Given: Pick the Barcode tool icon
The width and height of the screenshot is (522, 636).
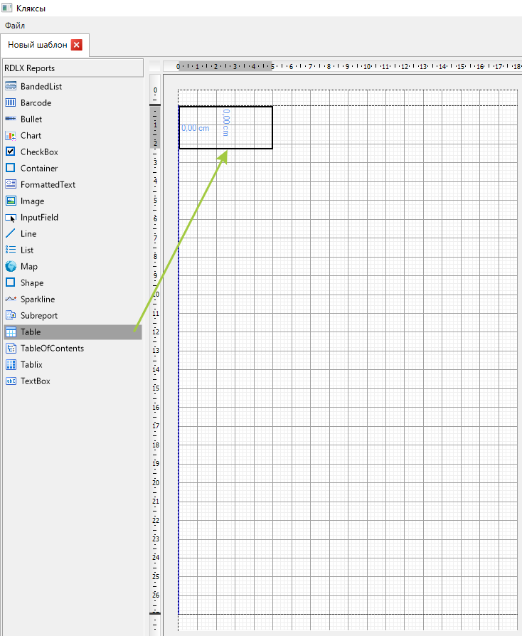Looking at the screenshot, I should (11, 102).
